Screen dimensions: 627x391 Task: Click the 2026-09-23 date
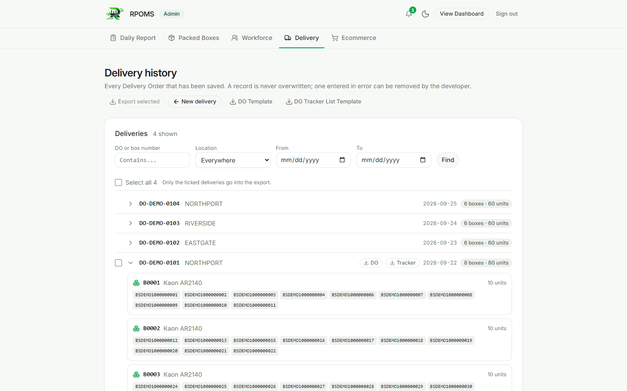coord(440,243)
